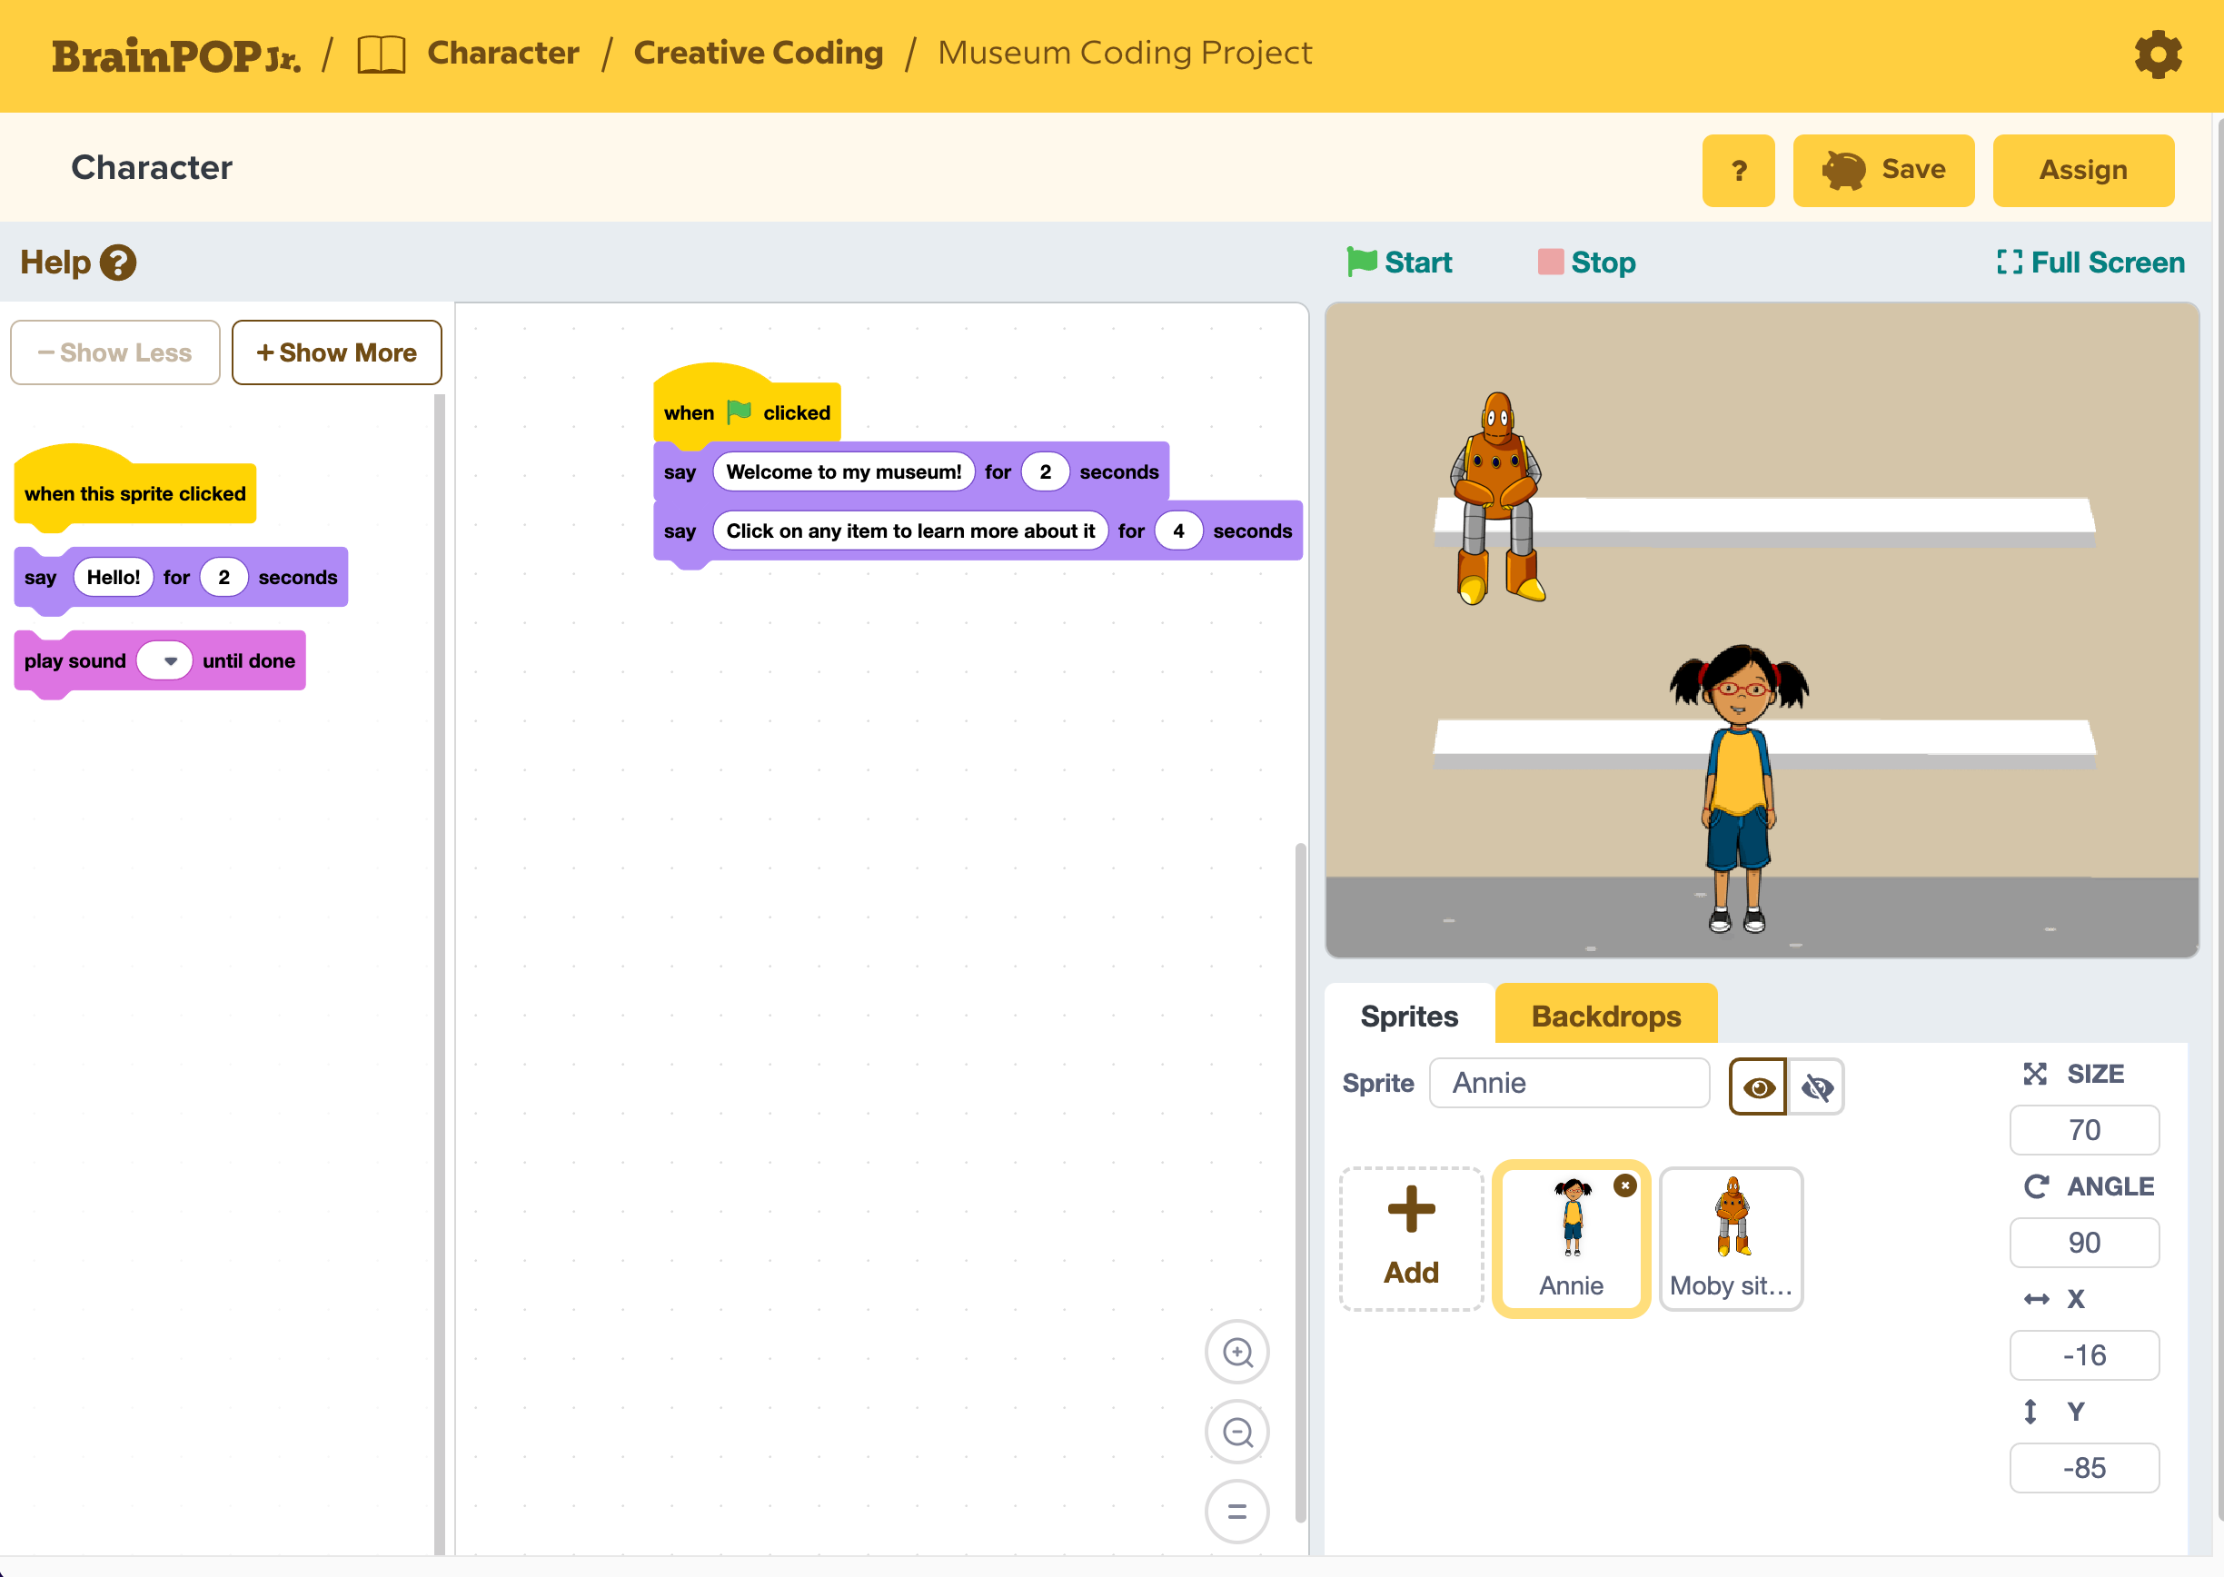The height and width of the screenshot is (1577, 2224).
Task: Delete Annie sprite with x badge
Action: point(1624,1185)
